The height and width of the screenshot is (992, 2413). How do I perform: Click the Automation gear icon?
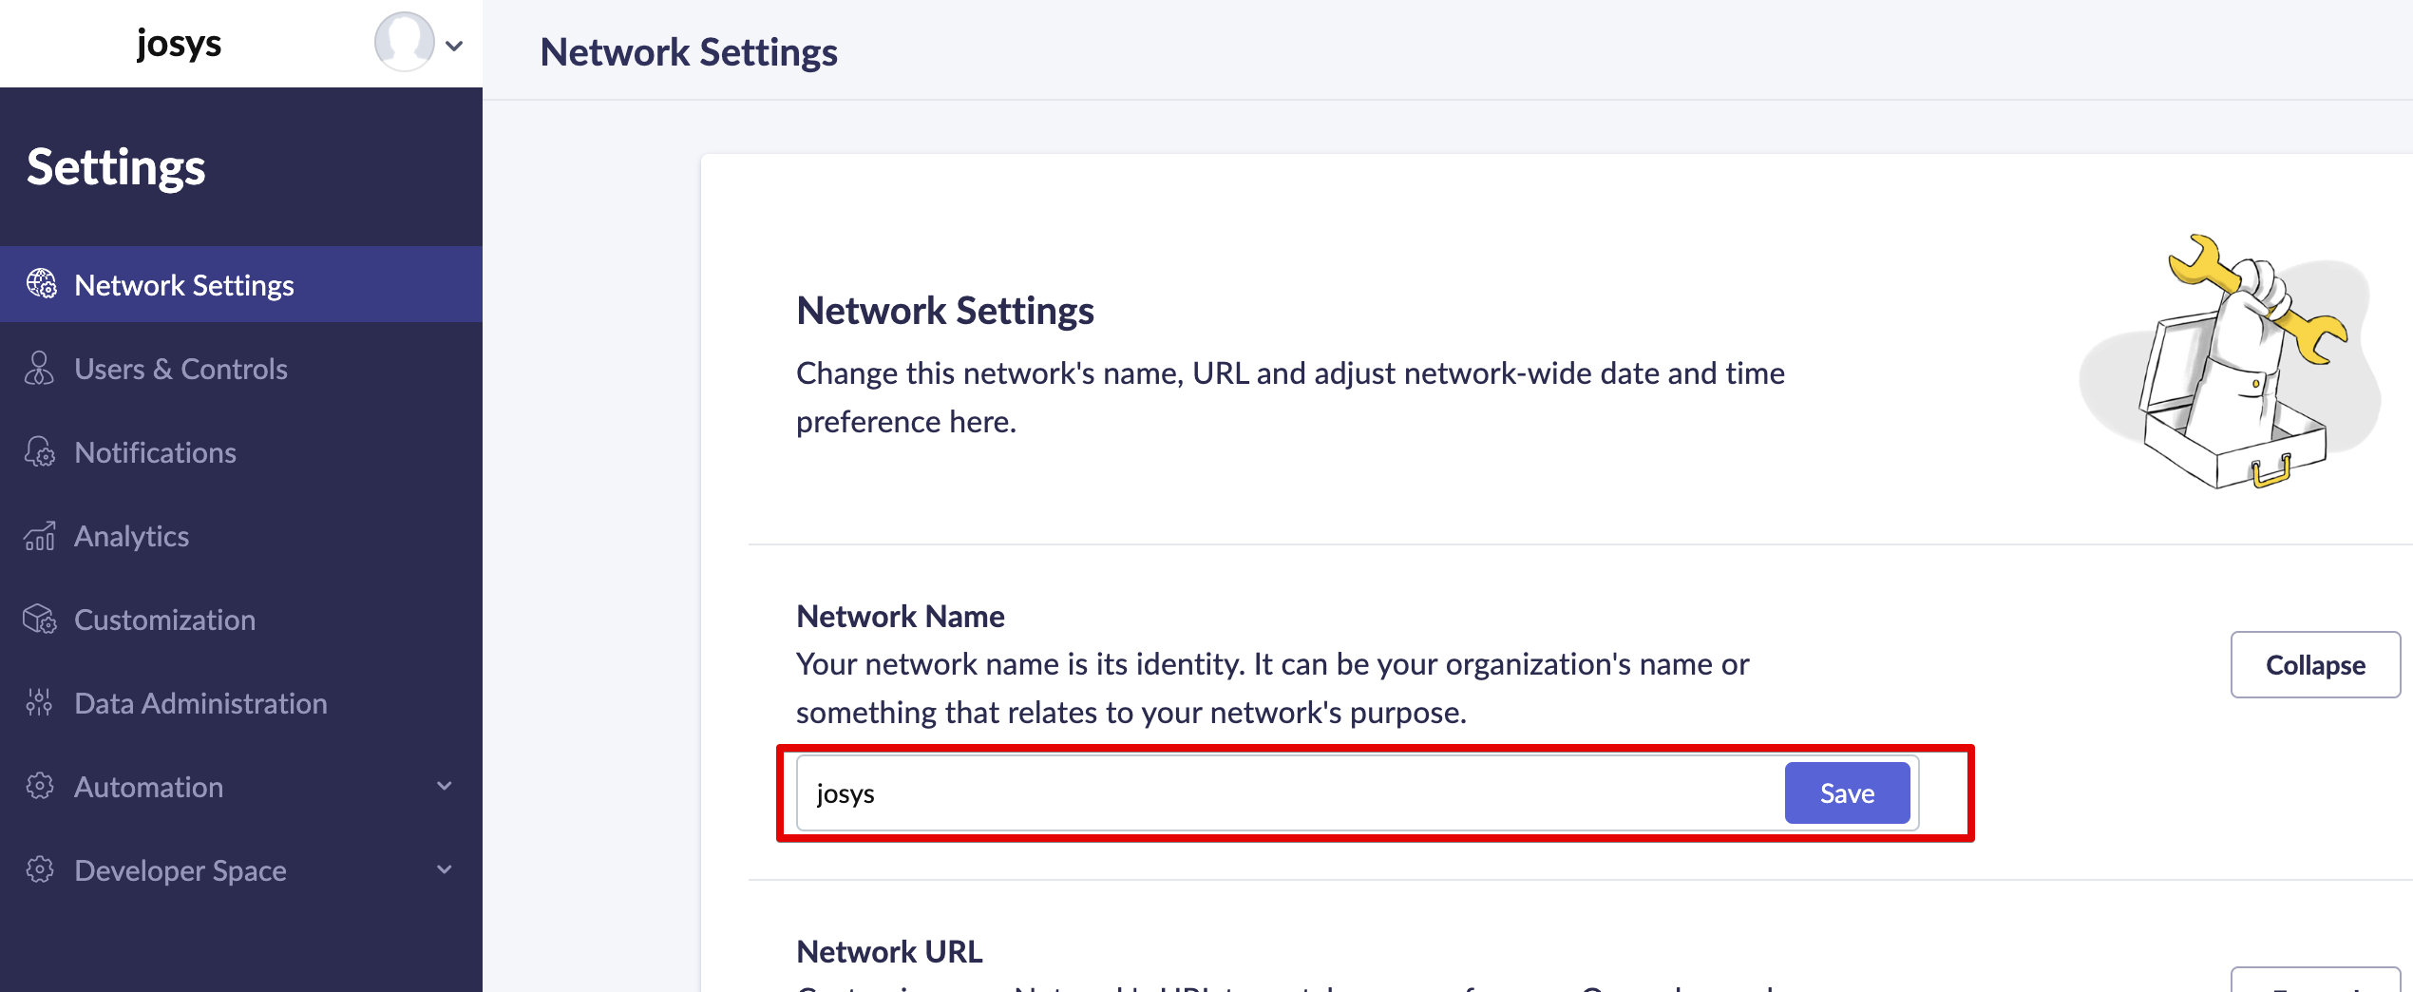tap(39, 787)
